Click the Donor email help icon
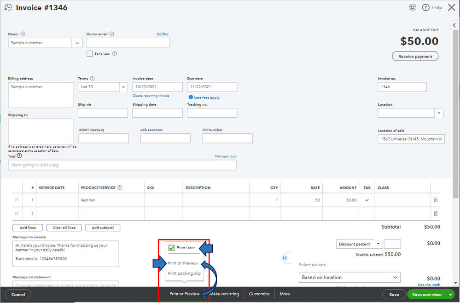Screen dimensions: 460x303 [x=111, y=34]
